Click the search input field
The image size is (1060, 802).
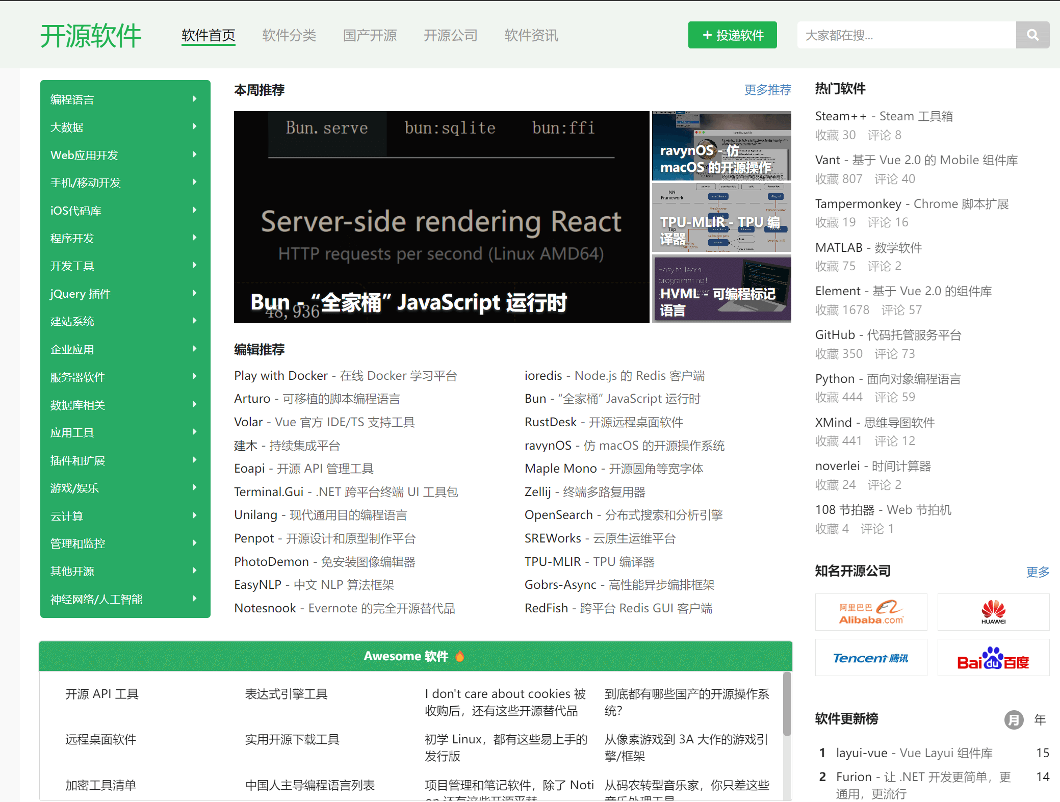click(907, 35)
